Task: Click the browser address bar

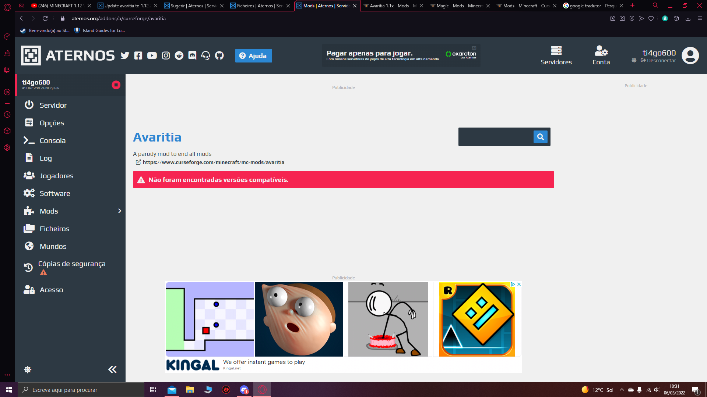Action: point(331,18)
